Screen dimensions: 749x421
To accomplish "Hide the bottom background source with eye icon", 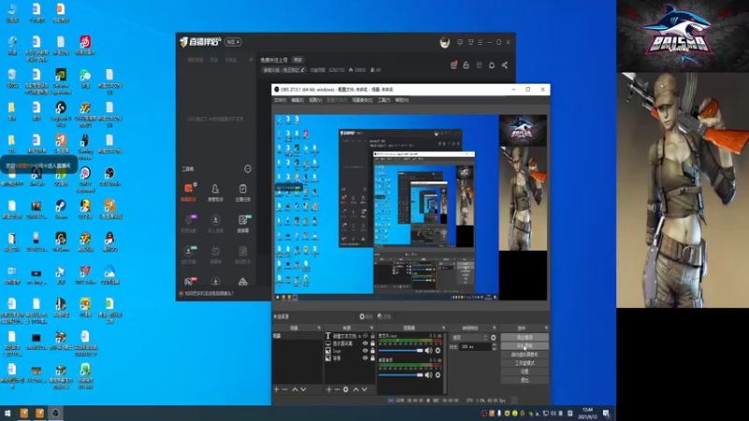I will coord(365,357).
